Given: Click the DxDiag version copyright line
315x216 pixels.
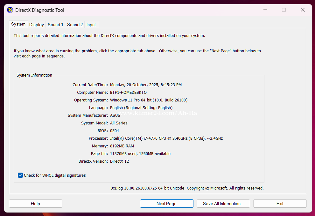Looking at the screenshot, I should [187, 188].
